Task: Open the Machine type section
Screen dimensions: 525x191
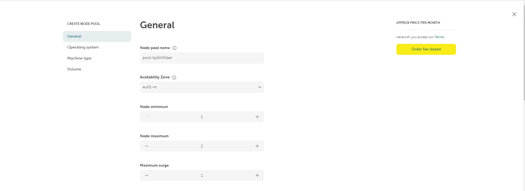Action: point(79,58)
